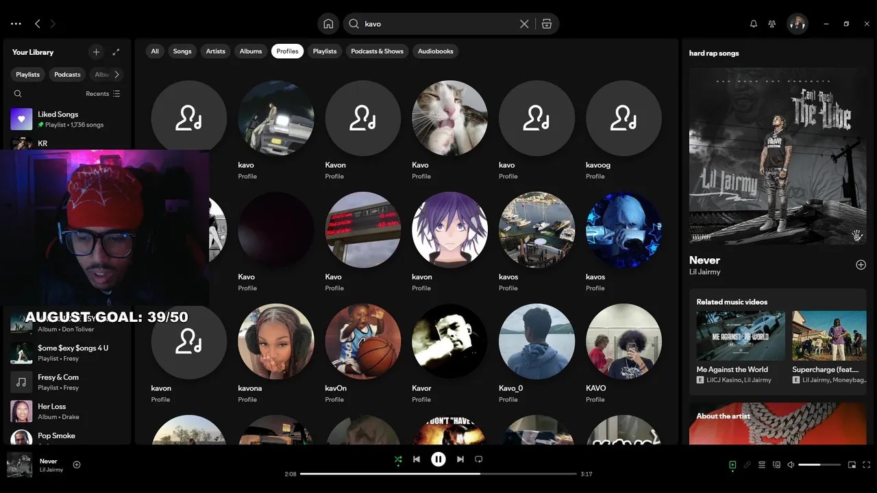Seek on the song progress bar
Screen dimensions: 877x493
point(438,474)
